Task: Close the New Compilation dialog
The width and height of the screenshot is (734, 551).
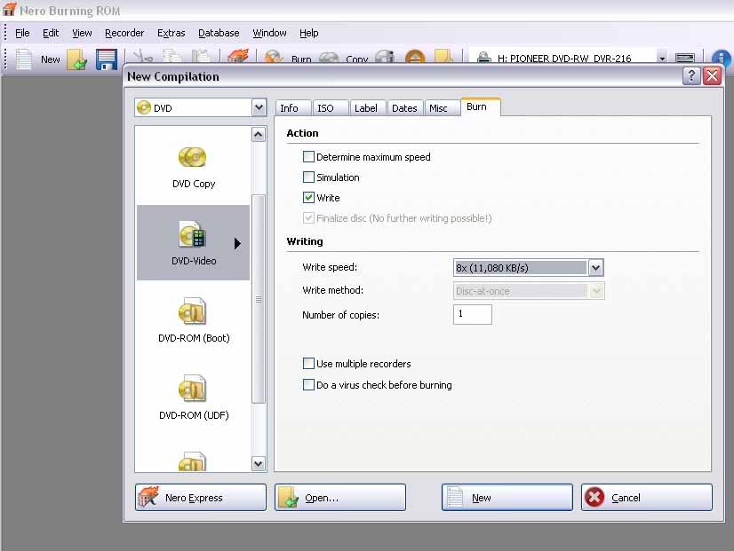Action: coord(712,75)
